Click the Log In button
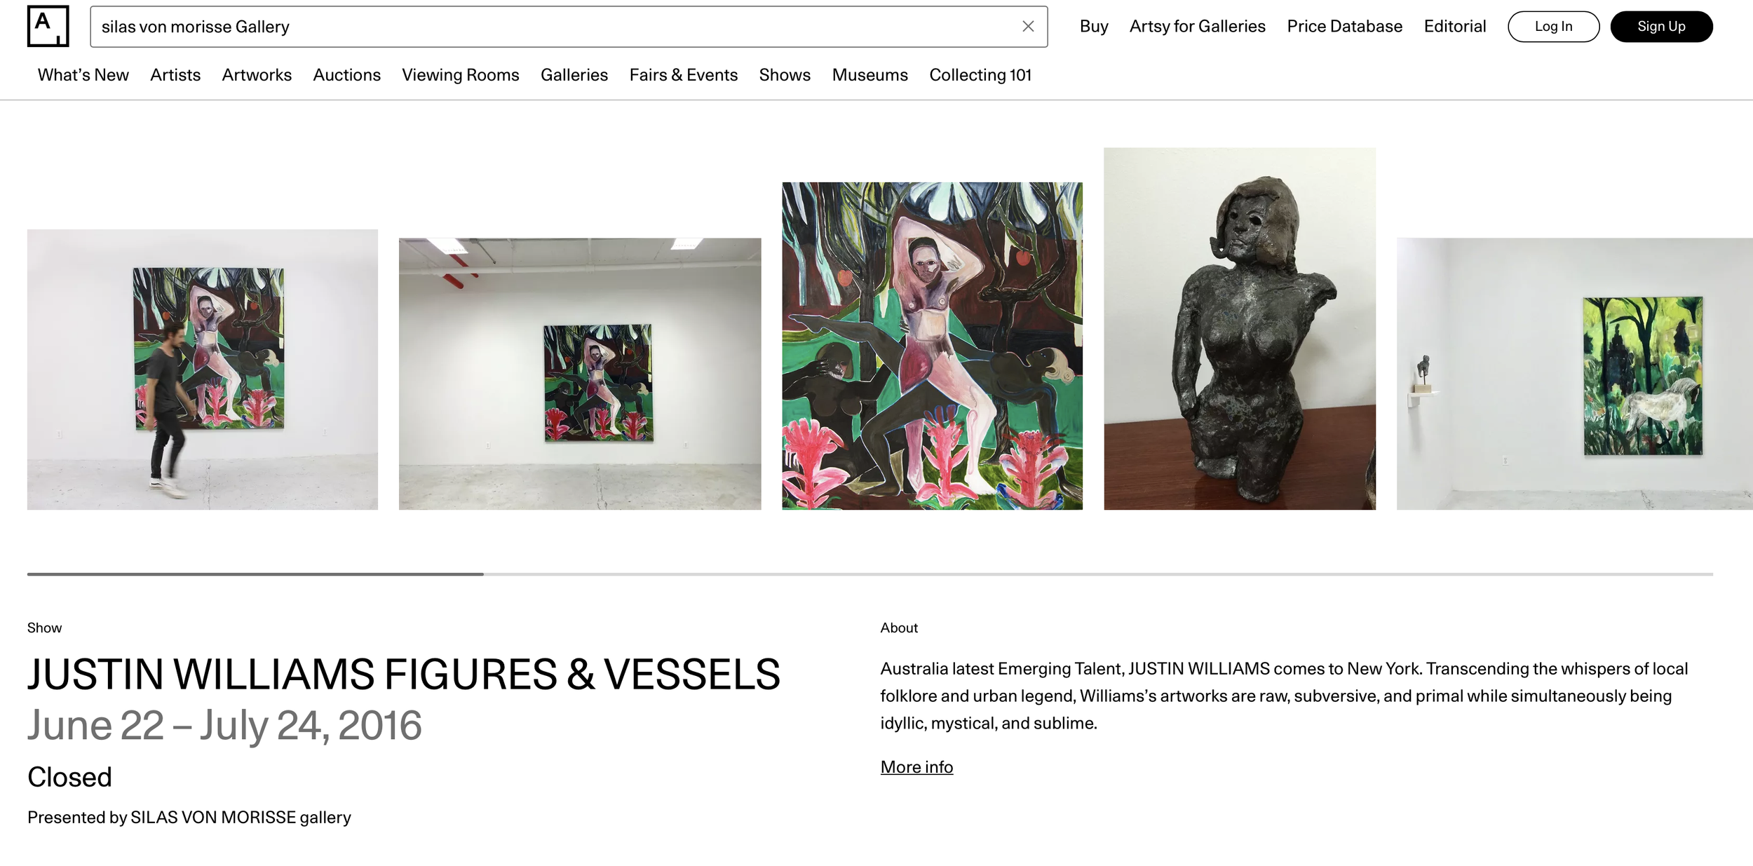The image size is (1753, 866). [1553, 27]
